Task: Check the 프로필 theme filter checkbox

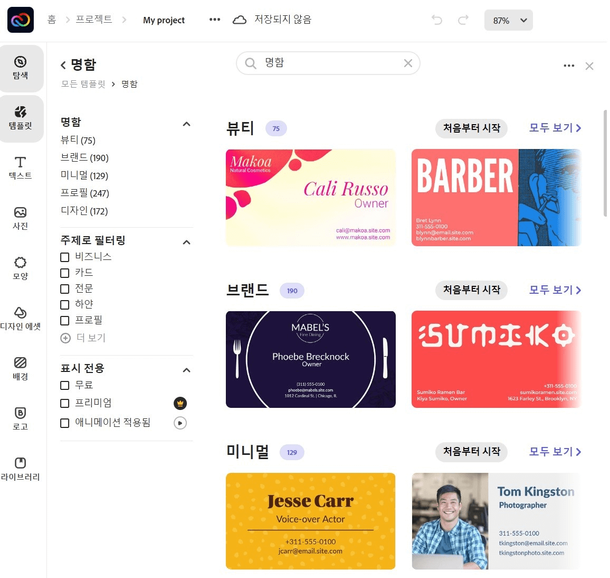Action: click(65, 321)
